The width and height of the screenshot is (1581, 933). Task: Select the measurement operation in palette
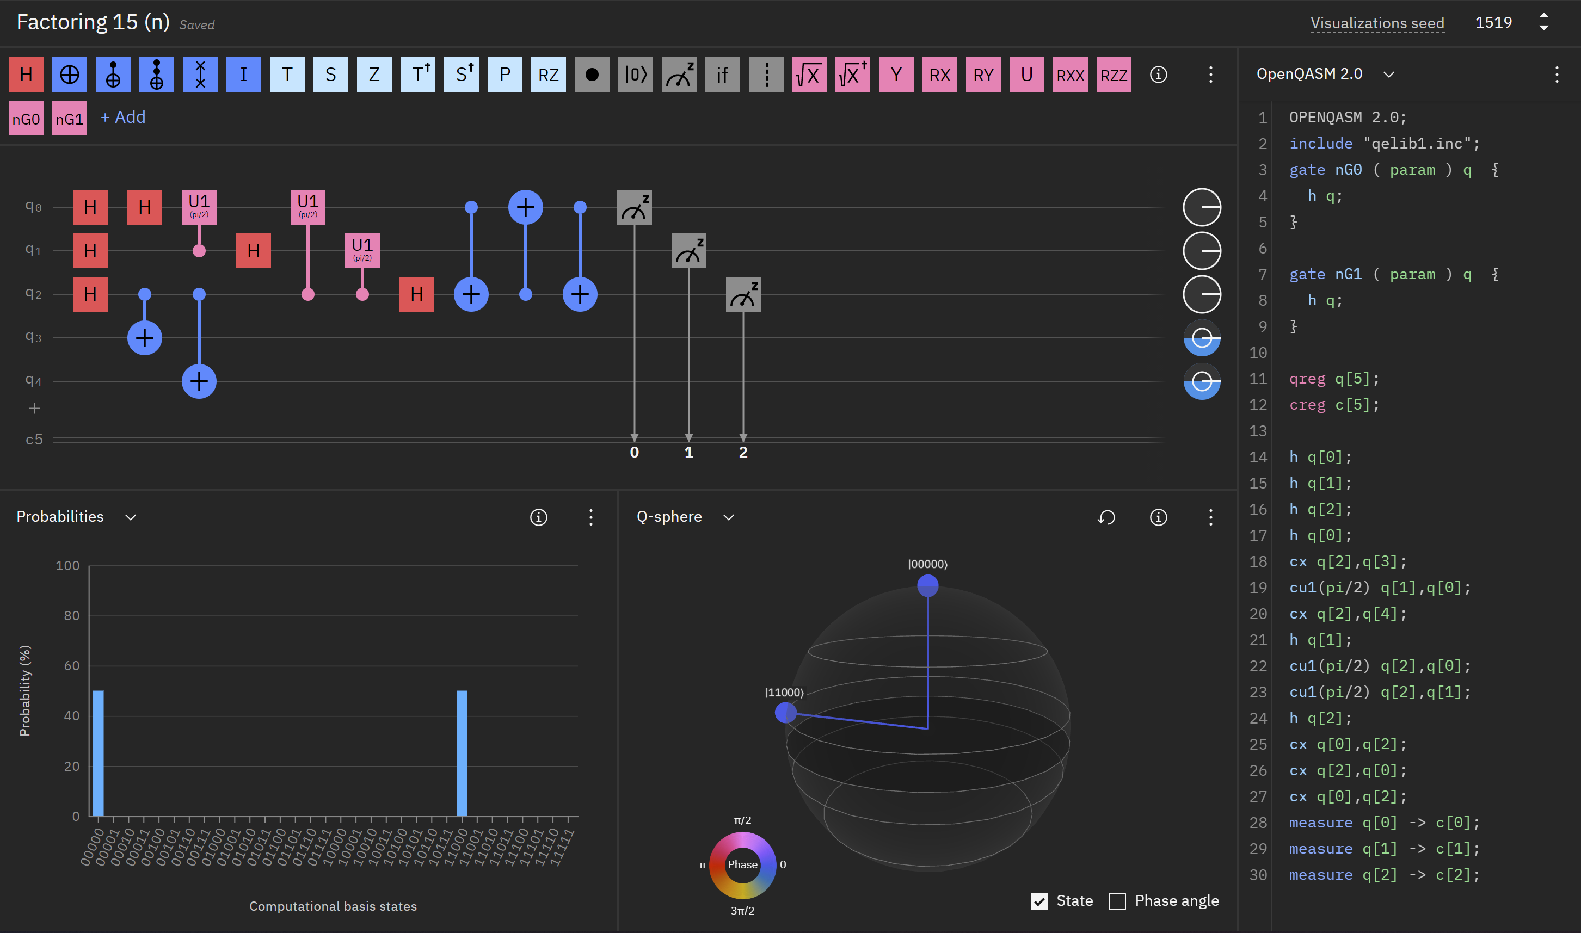click(679, 75)
